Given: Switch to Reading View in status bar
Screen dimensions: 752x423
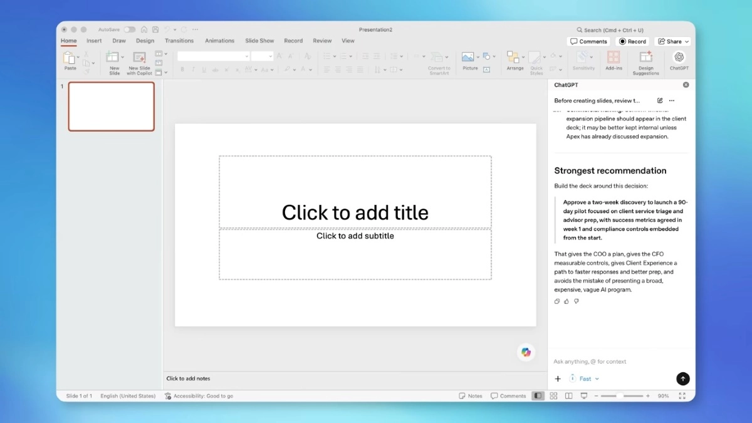Looking at the screenshot, I should point(568,396).
